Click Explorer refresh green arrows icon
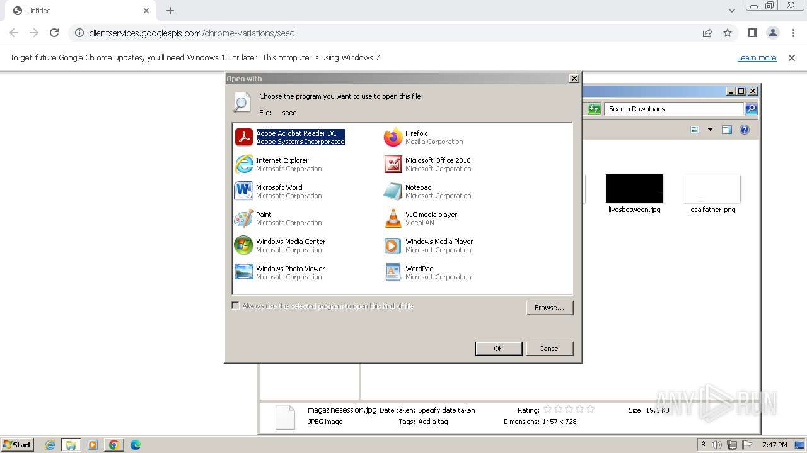 click(594, 109)
